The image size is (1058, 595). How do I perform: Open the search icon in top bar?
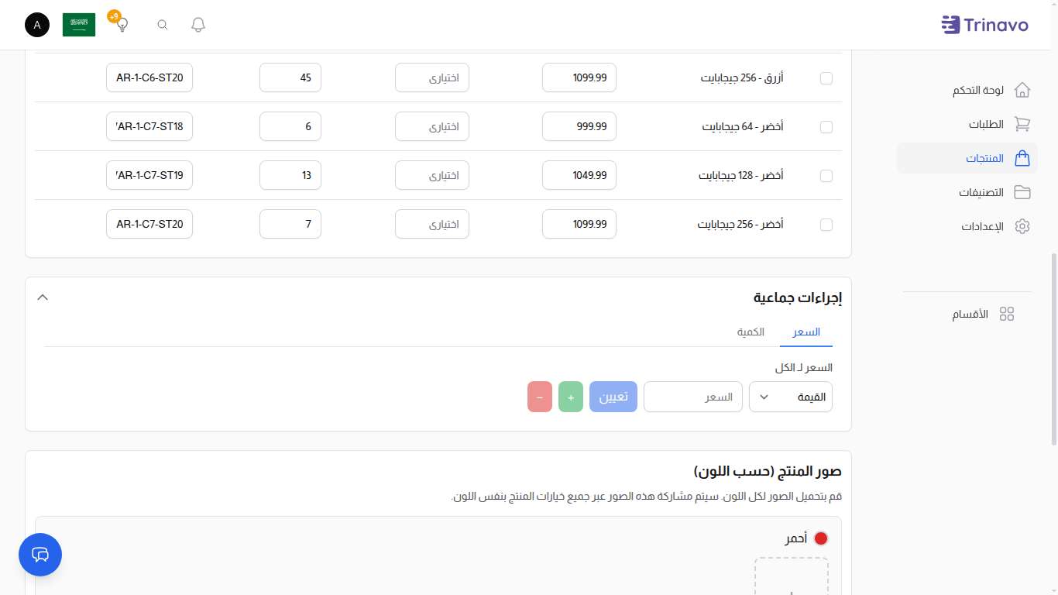click(162, 24)
